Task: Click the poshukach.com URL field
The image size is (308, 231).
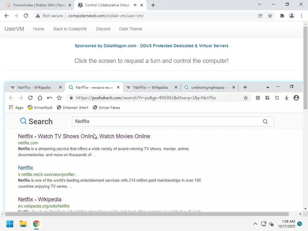Action: pos(146,98)
